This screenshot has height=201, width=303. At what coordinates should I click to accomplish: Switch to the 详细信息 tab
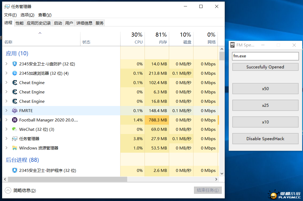coord(84,23)
